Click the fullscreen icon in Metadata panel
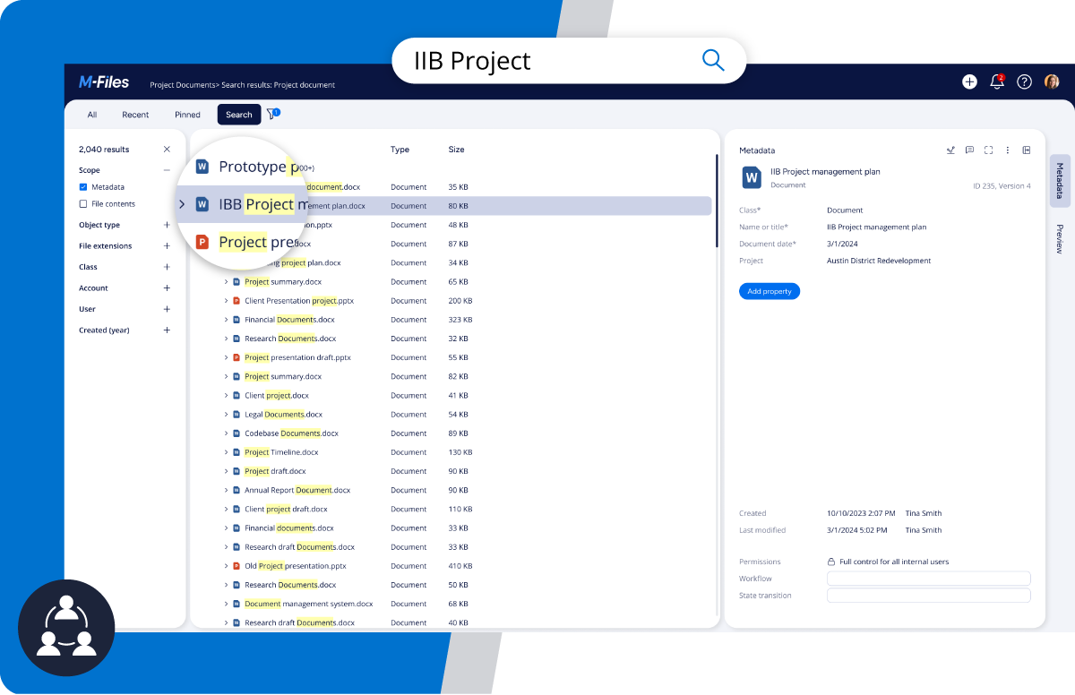 988,150
